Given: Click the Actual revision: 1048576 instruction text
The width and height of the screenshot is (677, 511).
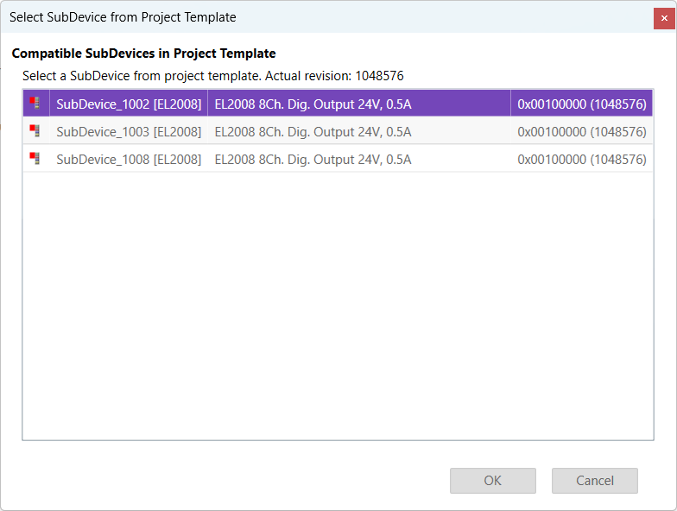Looking at the screenshot, I should coord(212,76).
